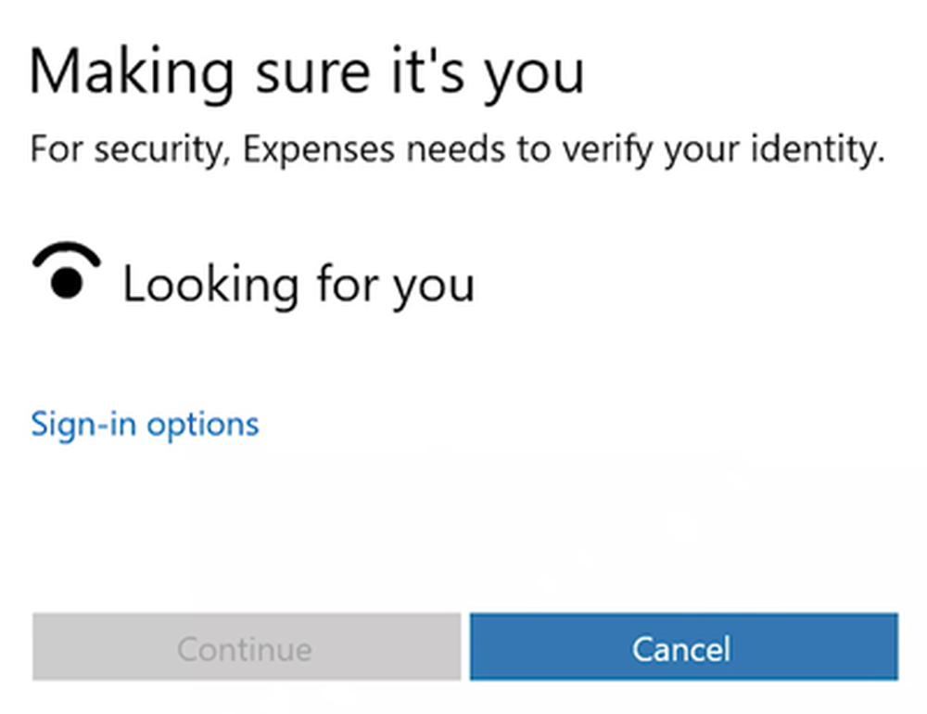Click the Cancel label text on the blue button
The image size is (927, 714).
point(681,649)
